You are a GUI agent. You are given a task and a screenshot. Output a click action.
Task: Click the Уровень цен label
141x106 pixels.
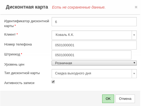point(14,65)
